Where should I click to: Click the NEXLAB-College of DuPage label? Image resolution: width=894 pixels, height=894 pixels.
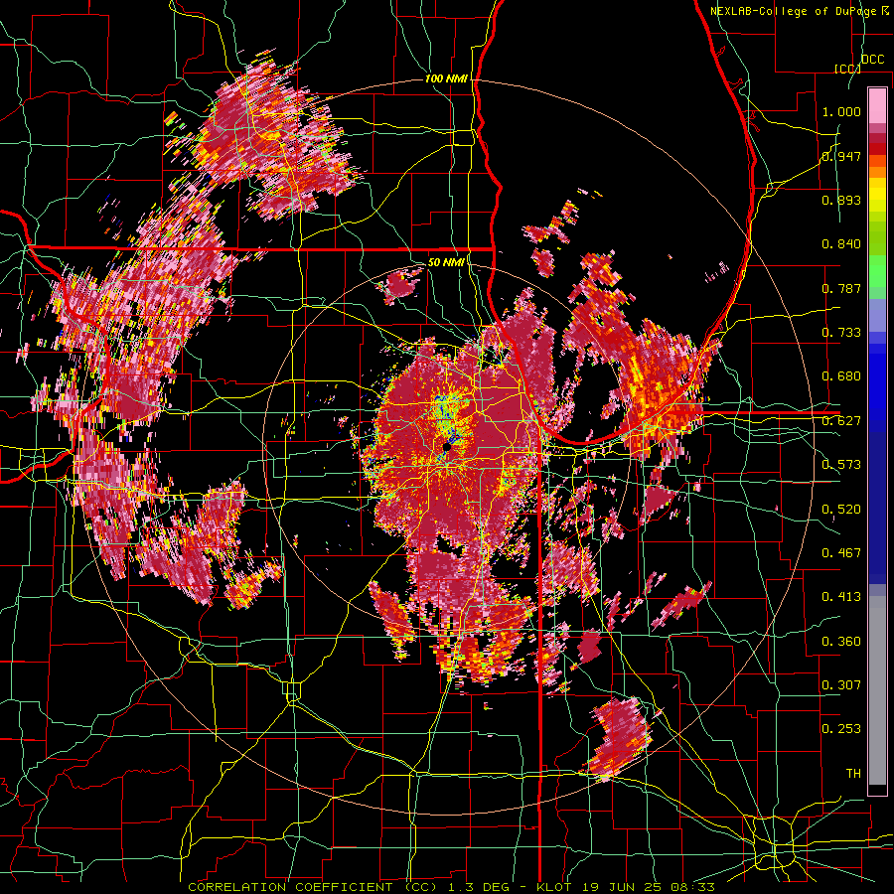[799, 11]
